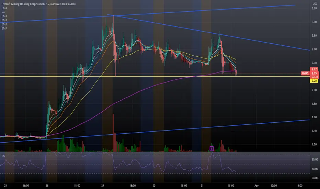This screenshot has width=320, height=189.
Task: Click the 12:00 time axis label
Action: pyautogui.click(x=274, y=186)
